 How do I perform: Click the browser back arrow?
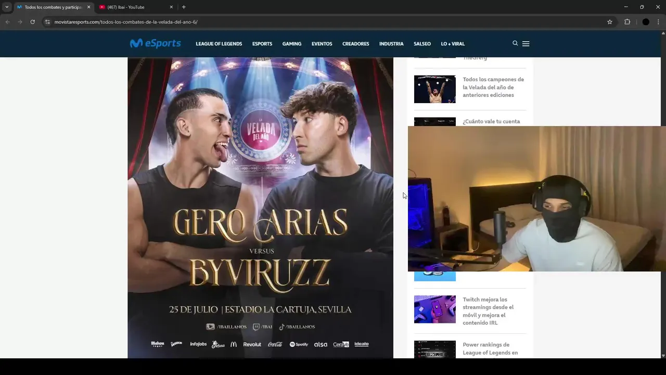tap(7, 22)
